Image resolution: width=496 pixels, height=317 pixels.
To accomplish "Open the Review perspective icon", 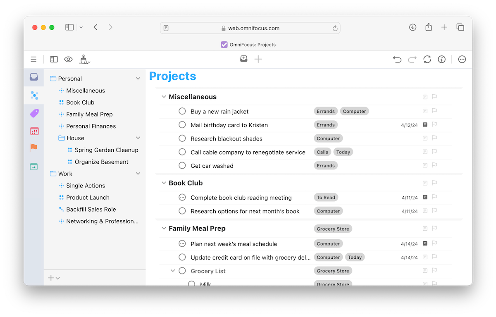I will pyautogui.click(x=34, y=167).
